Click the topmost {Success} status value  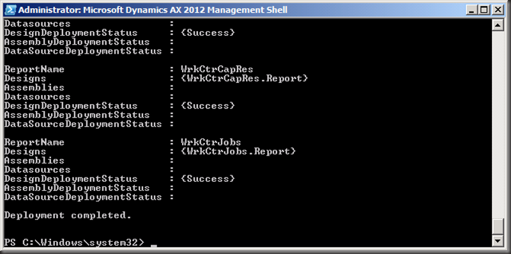[208, 33]
